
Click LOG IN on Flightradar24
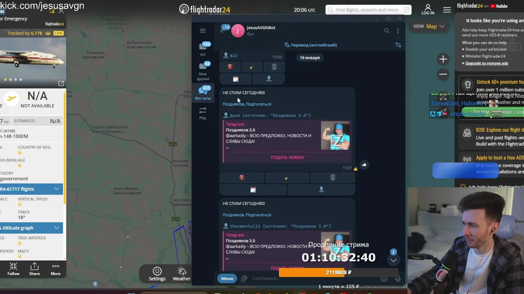(428, 9)
